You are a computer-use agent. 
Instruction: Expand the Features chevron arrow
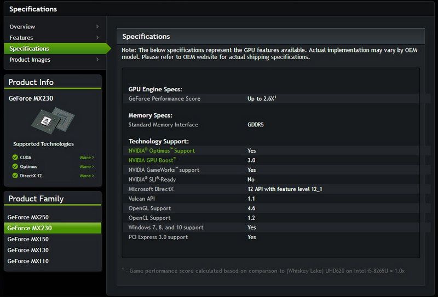(97, 37)
